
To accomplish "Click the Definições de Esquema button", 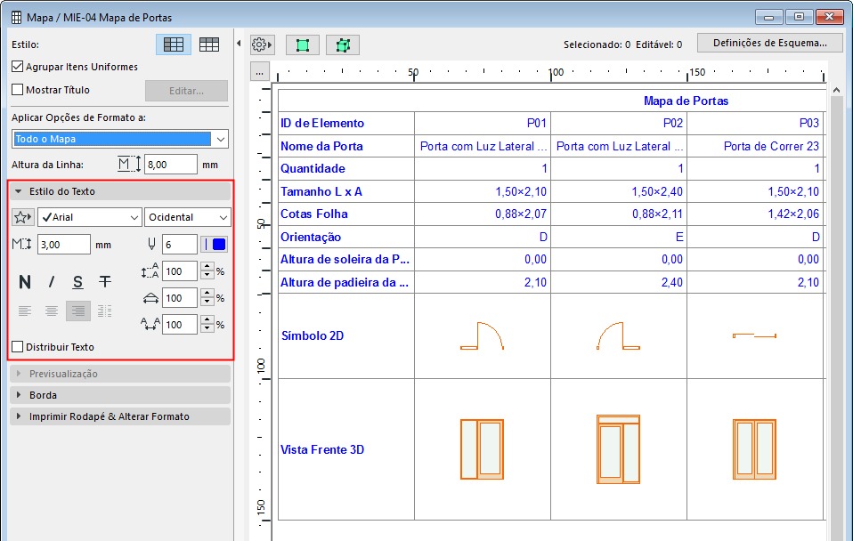I will tap(770, 43).
